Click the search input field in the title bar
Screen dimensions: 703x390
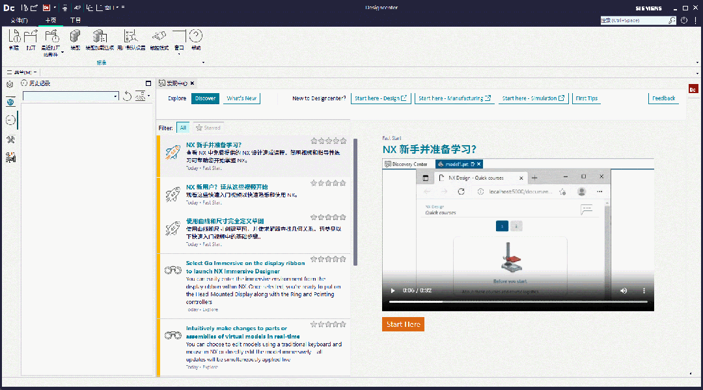pyautogui.click(x=634, y=20)
